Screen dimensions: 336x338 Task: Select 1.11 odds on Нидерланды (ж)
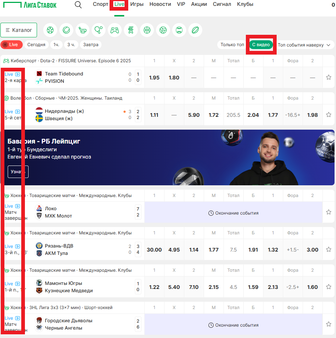pyautogui.click(x=154, y=115)
